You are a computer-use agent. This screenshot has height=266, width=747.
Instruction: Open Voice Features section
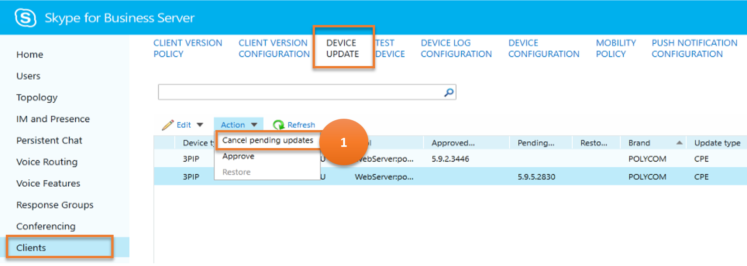coord(48,184)
